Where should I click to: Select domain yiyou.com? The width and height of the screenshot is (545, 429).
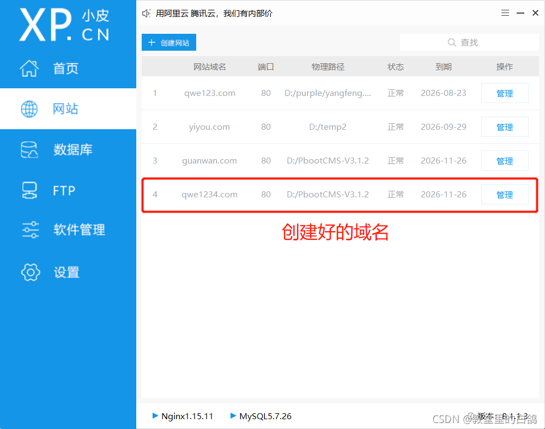point(210,127)
